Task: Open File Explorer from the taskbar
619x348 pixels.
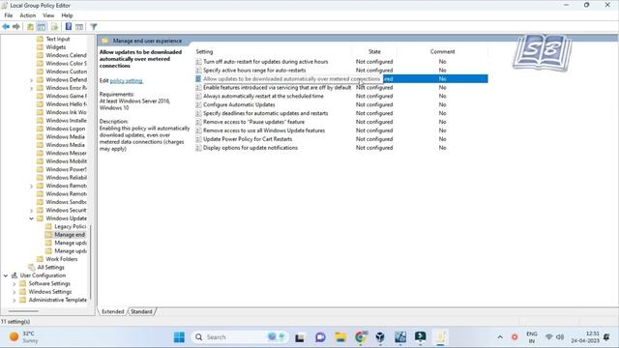Action: (x=340, y=337)
